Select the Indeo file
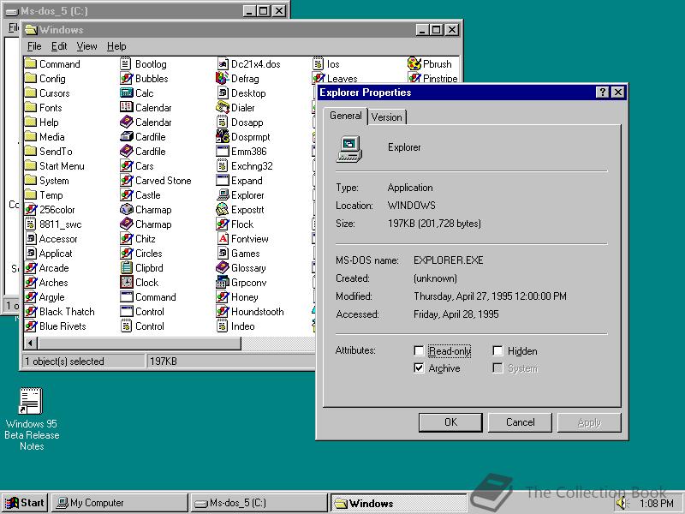This screenshot has width=685, height=514. tap(236, 326)
